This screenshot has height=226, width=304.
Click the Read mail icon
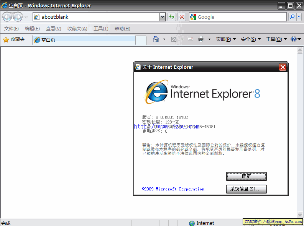[191, 39]
